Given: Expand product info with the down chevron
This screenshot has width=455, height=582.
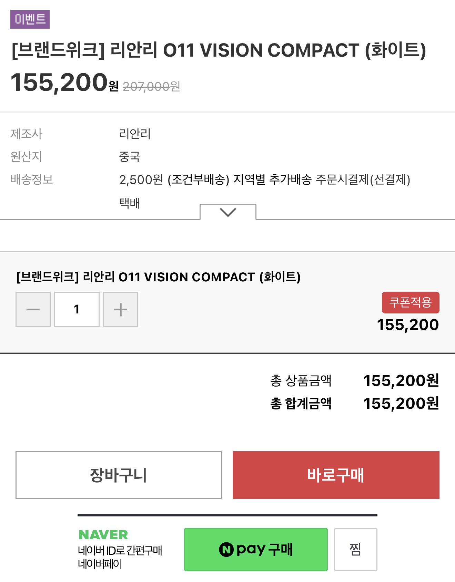Looking at the screenshot, I should 228,212.
